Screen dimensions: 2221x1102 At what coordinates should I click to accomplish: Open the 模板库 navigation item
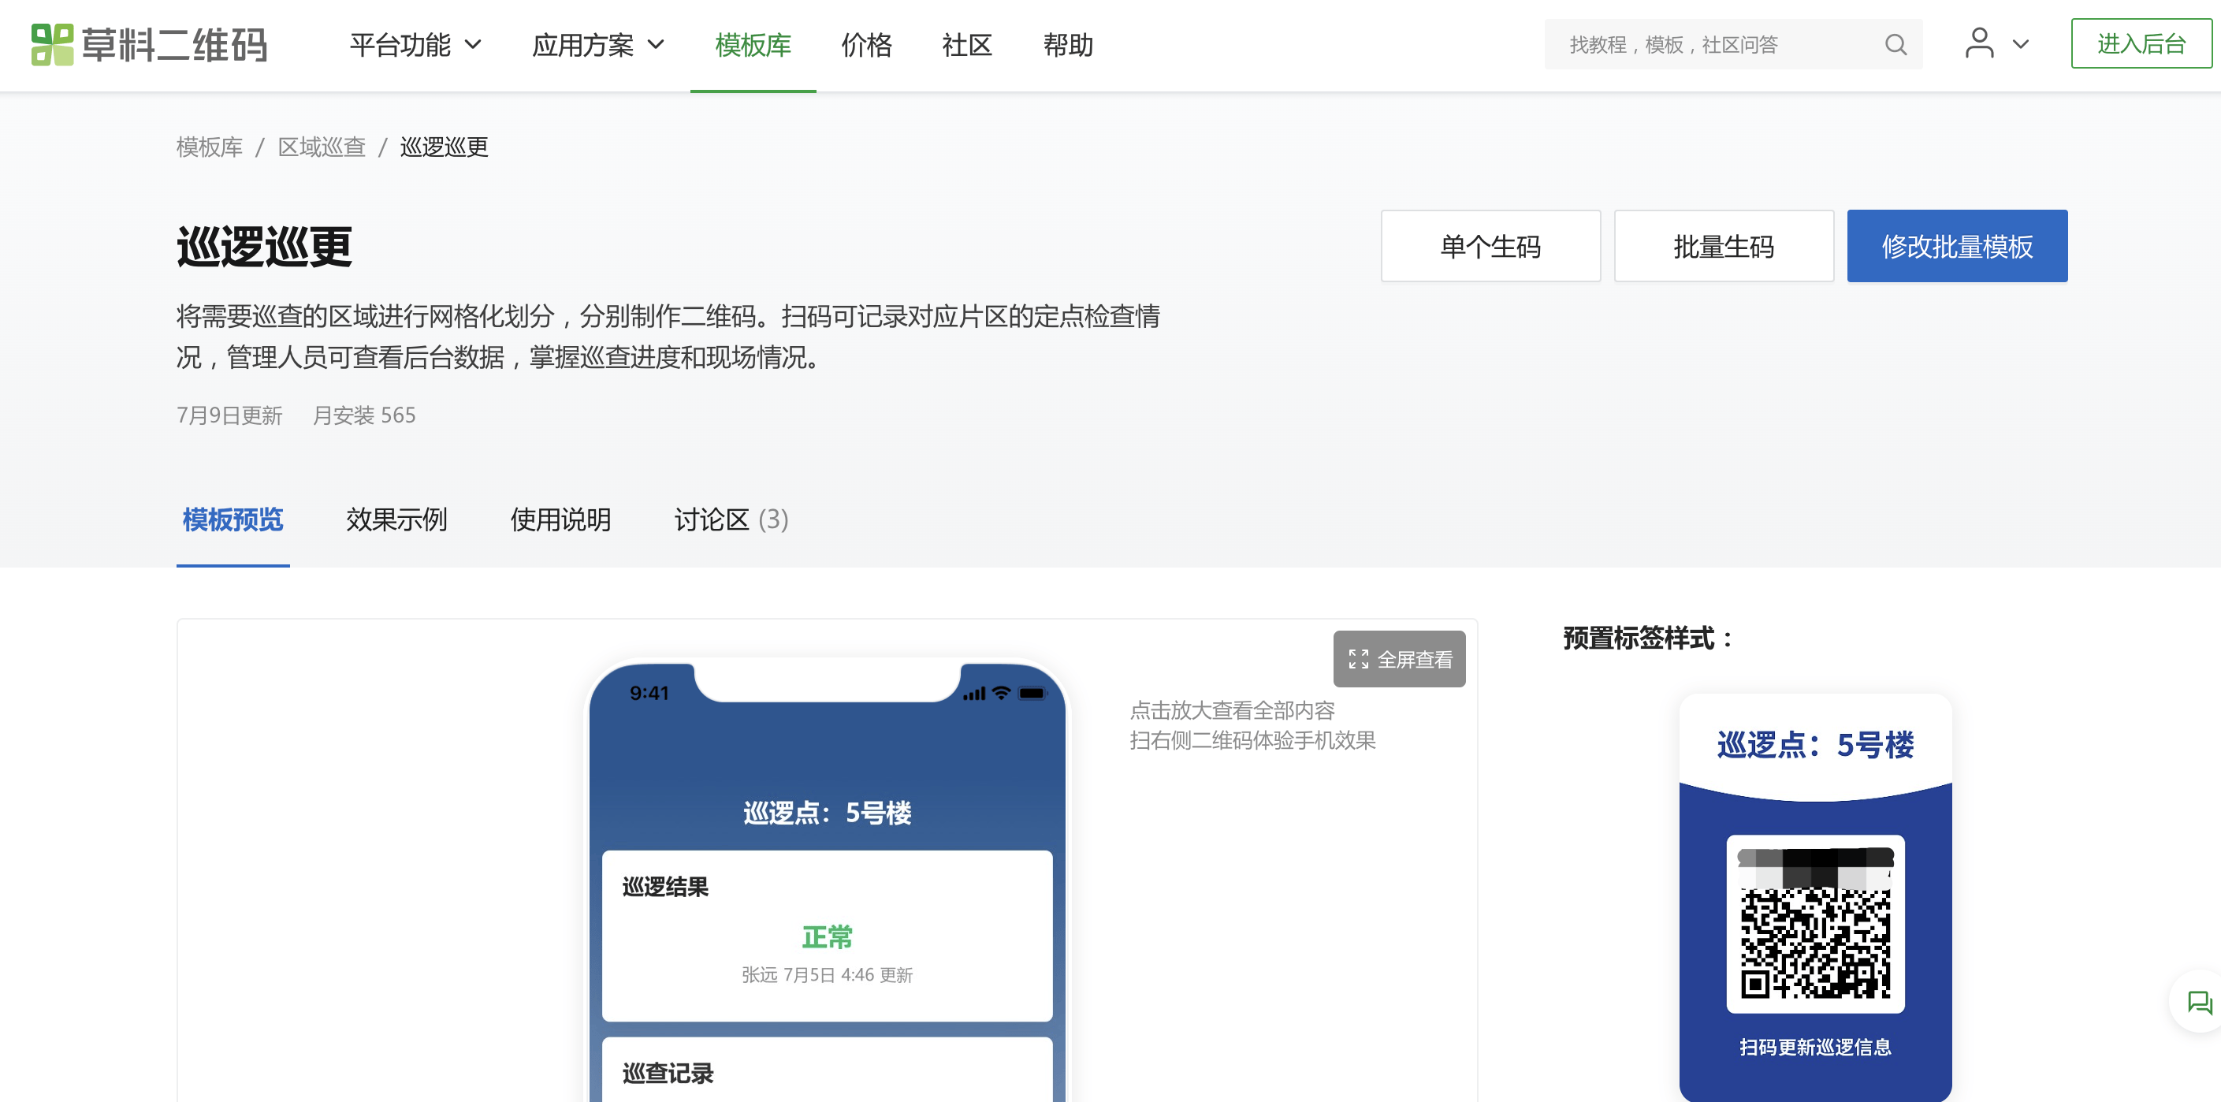point(753,45)
